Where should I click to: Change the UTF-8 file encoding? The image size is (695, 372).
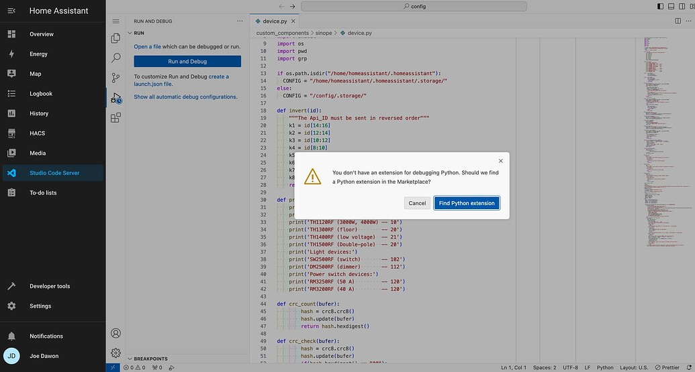pos(570,367)
